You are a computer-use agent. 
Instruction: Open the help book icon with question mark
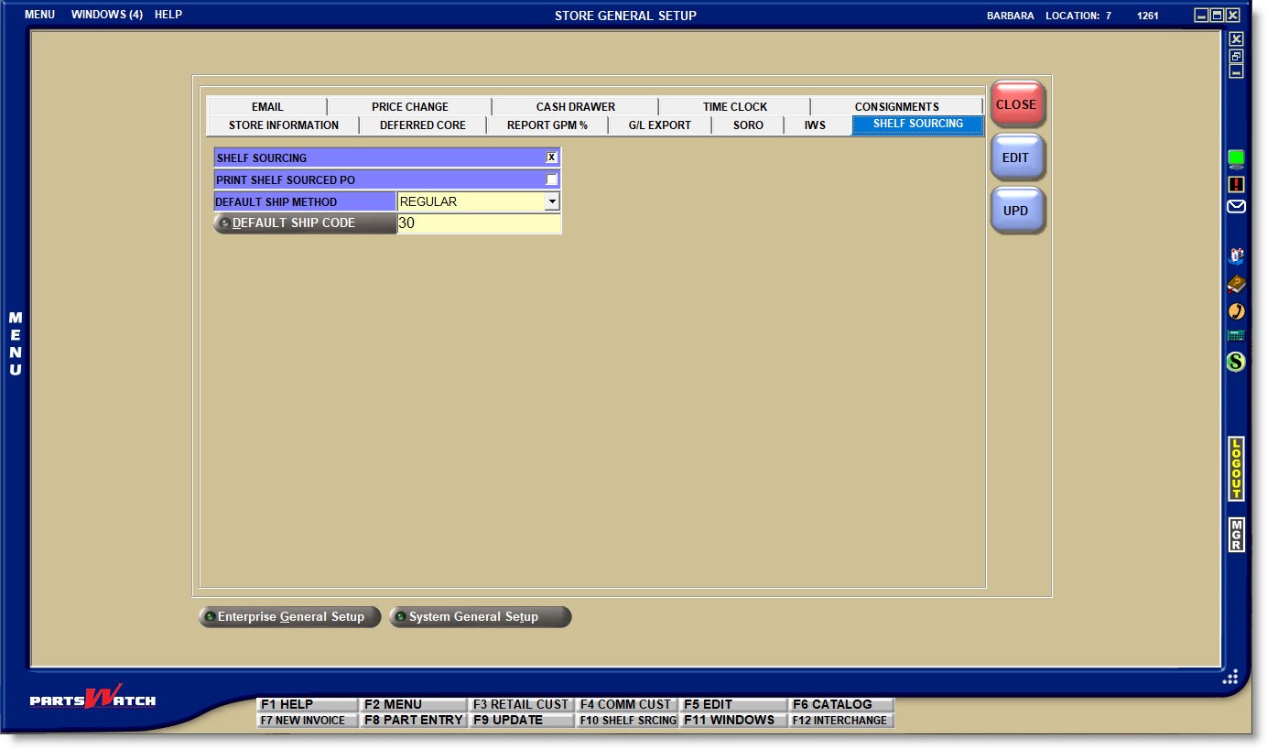(x=1236, y=284)
